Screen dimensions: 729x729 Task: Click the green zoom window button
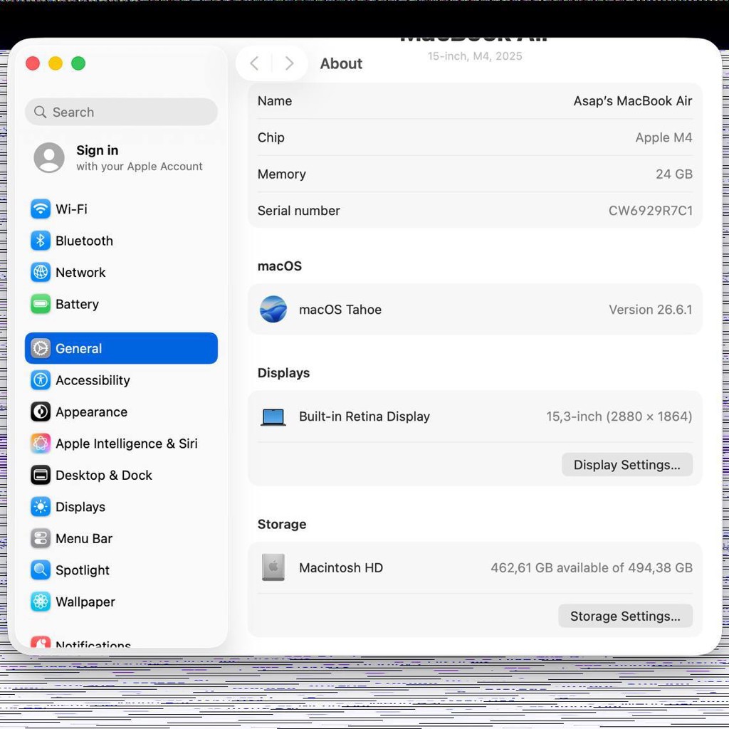[78, 63]
